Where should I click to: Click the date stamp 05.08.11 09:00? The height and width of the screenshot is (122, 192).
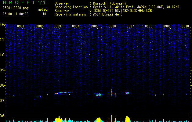16,14
